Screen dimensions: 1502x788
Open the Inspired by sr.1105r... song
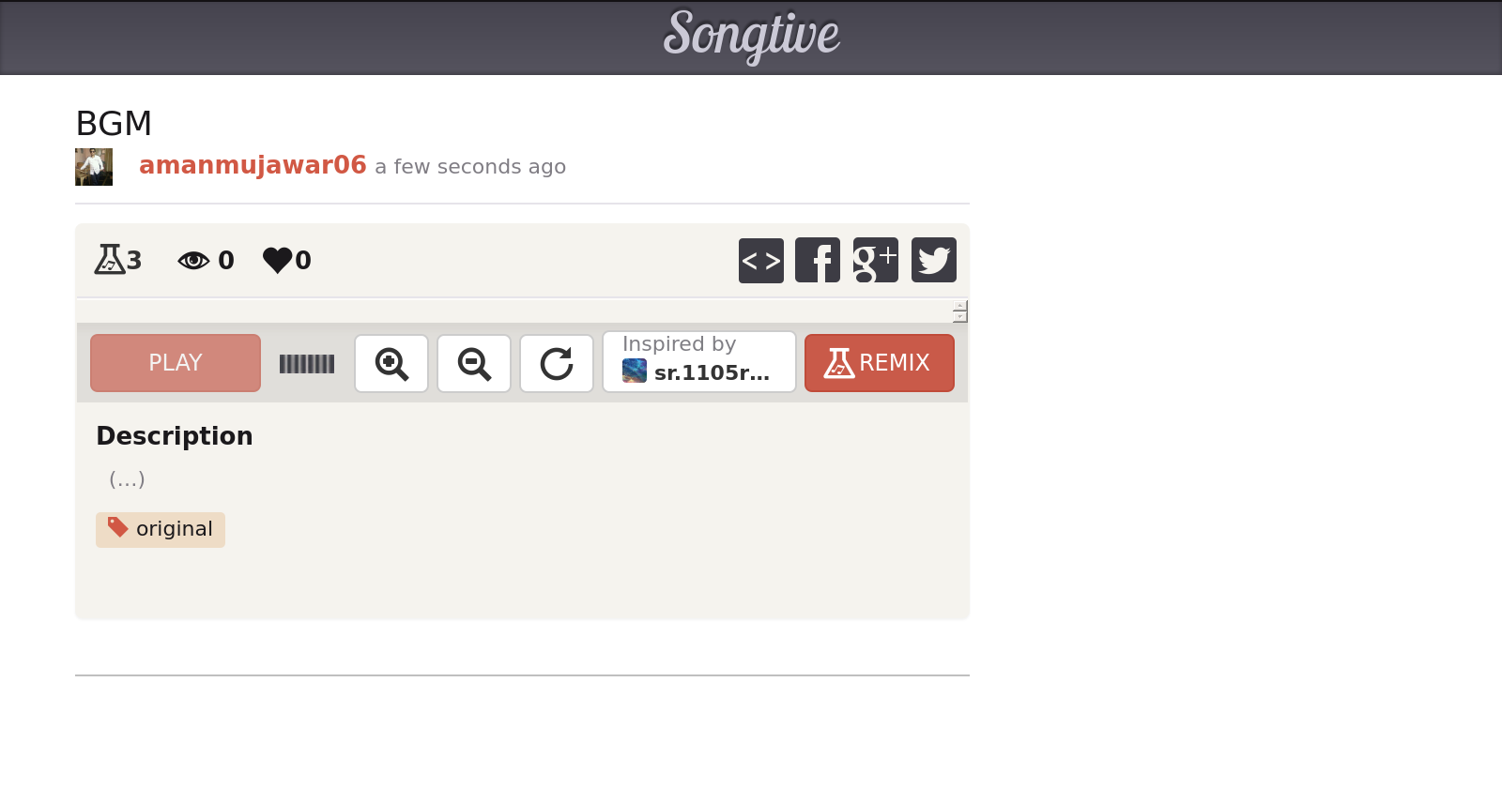(x=698, y=362)
